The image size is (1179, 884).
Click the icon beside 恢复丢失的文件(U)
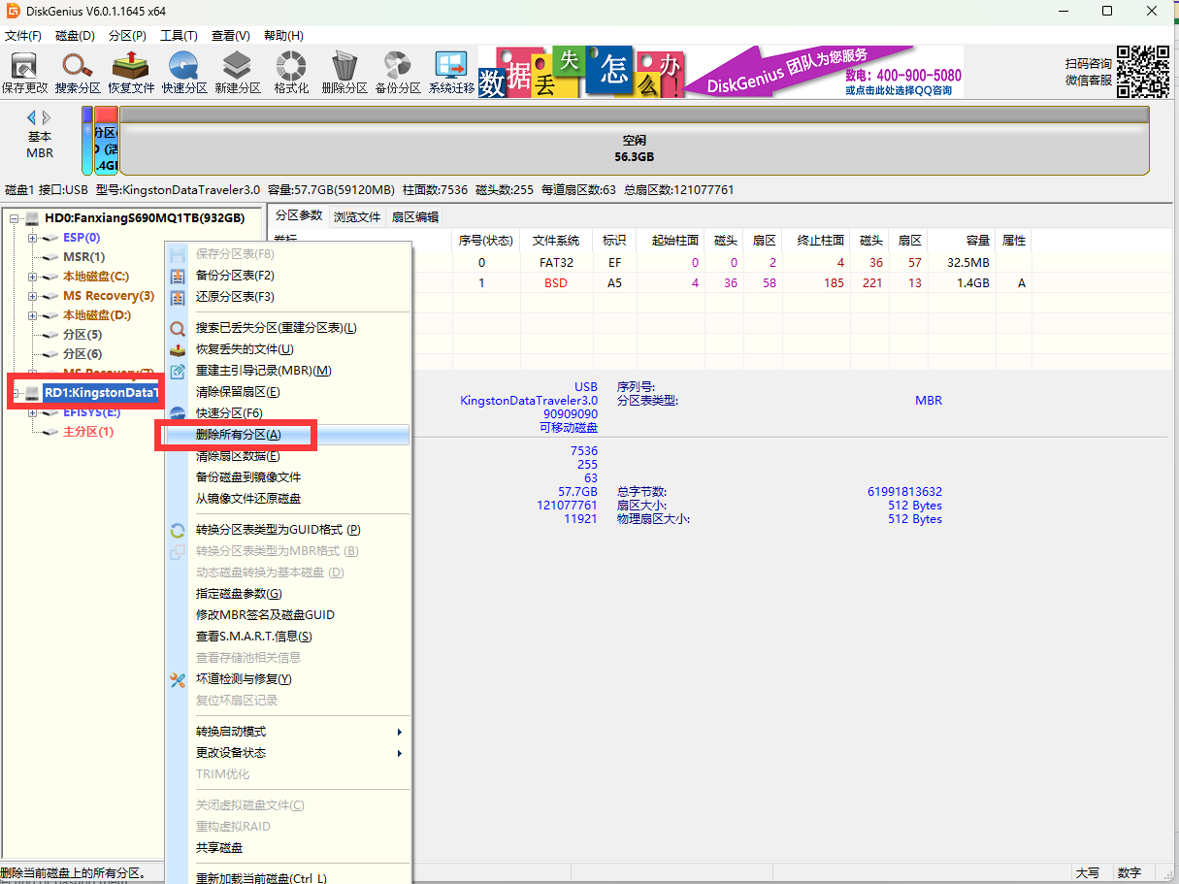tap(178, 349)
